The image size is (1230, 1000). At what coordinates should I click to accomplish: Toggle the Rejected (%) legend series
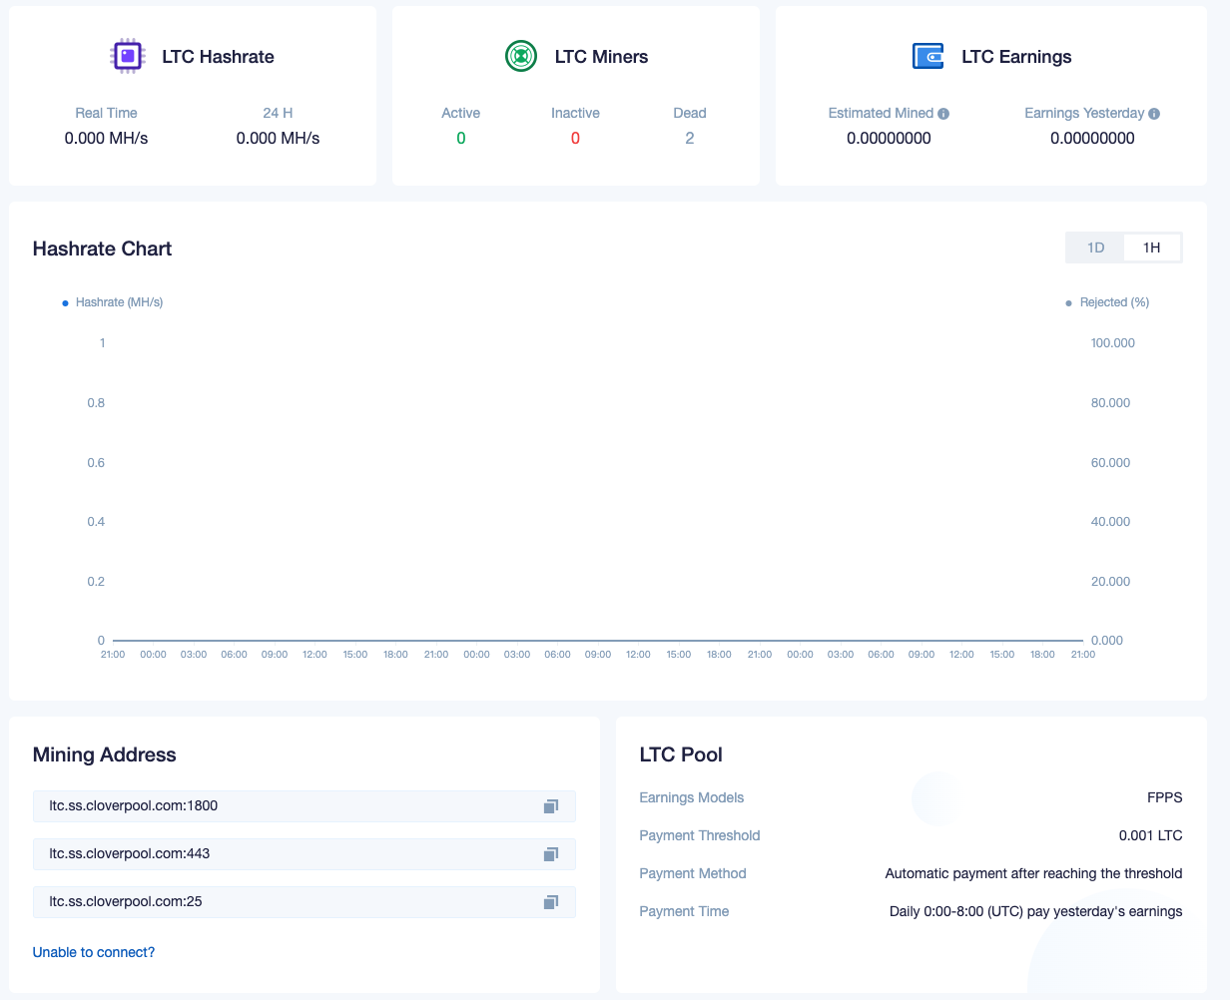pyautogui.click(x=1108, y=302)
